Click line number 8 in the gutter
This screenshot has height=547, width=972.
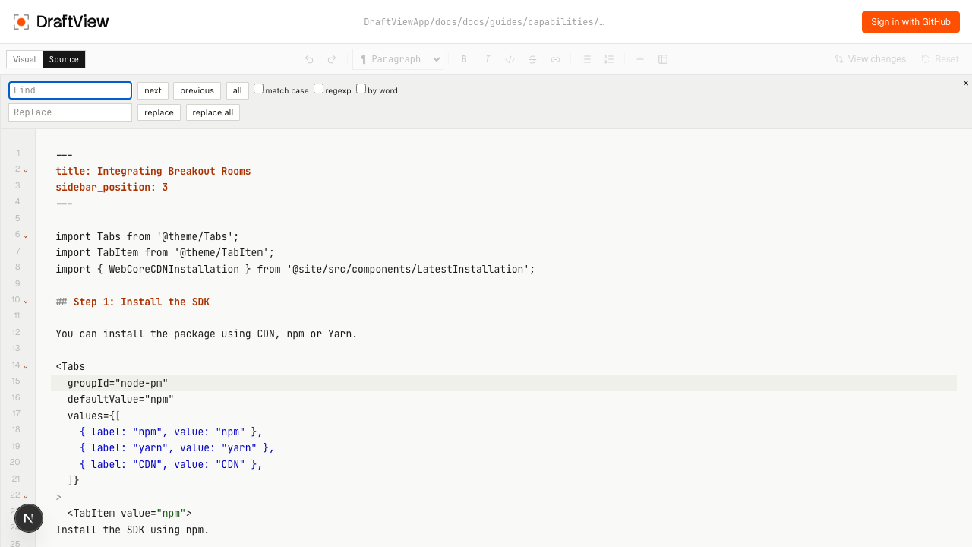coord(17,267)
